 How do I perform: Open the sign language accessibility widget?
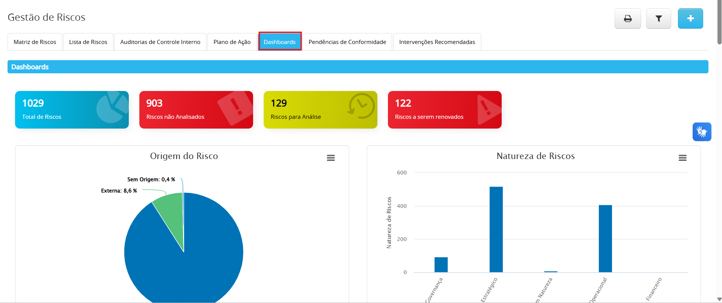701,132
